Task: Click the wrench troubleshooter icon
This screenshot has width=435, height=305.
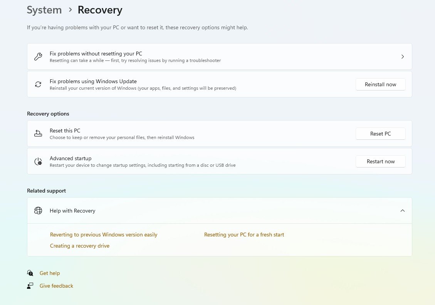Action: coord(38,57)
